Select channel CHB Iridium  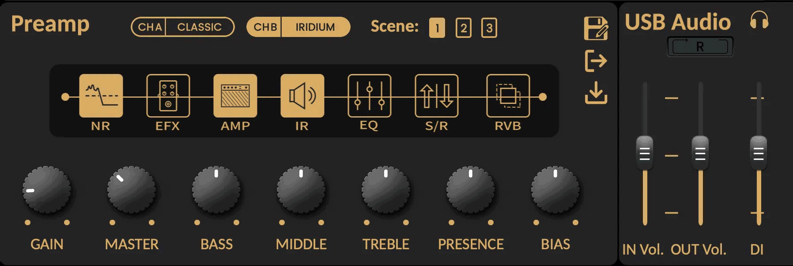pyautogui.click(x=298, y=27)
